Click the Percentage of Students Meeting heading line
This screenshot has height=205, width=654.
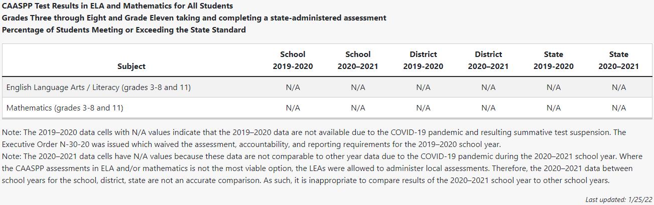click(124, 30)
